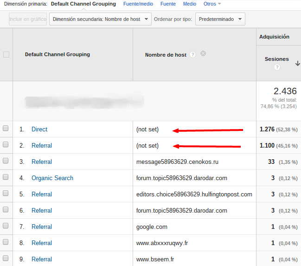Click editors.choice58963629.hulfingtonpost.com host cell
Viewport: 301px width, 266px height.
coord(194,195)
